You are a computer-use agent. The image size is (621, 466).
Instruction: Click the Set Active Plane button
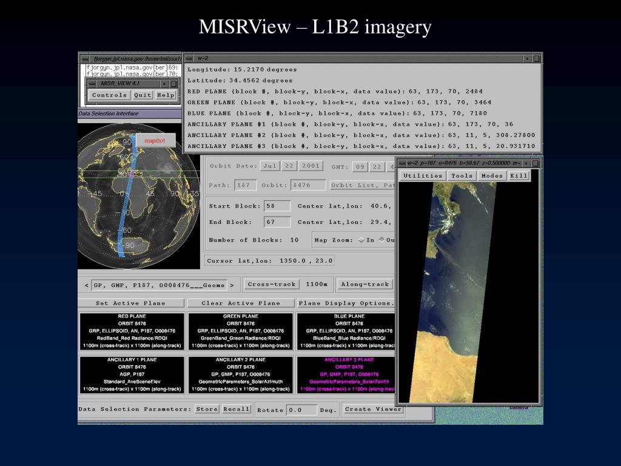click(131, 303)
